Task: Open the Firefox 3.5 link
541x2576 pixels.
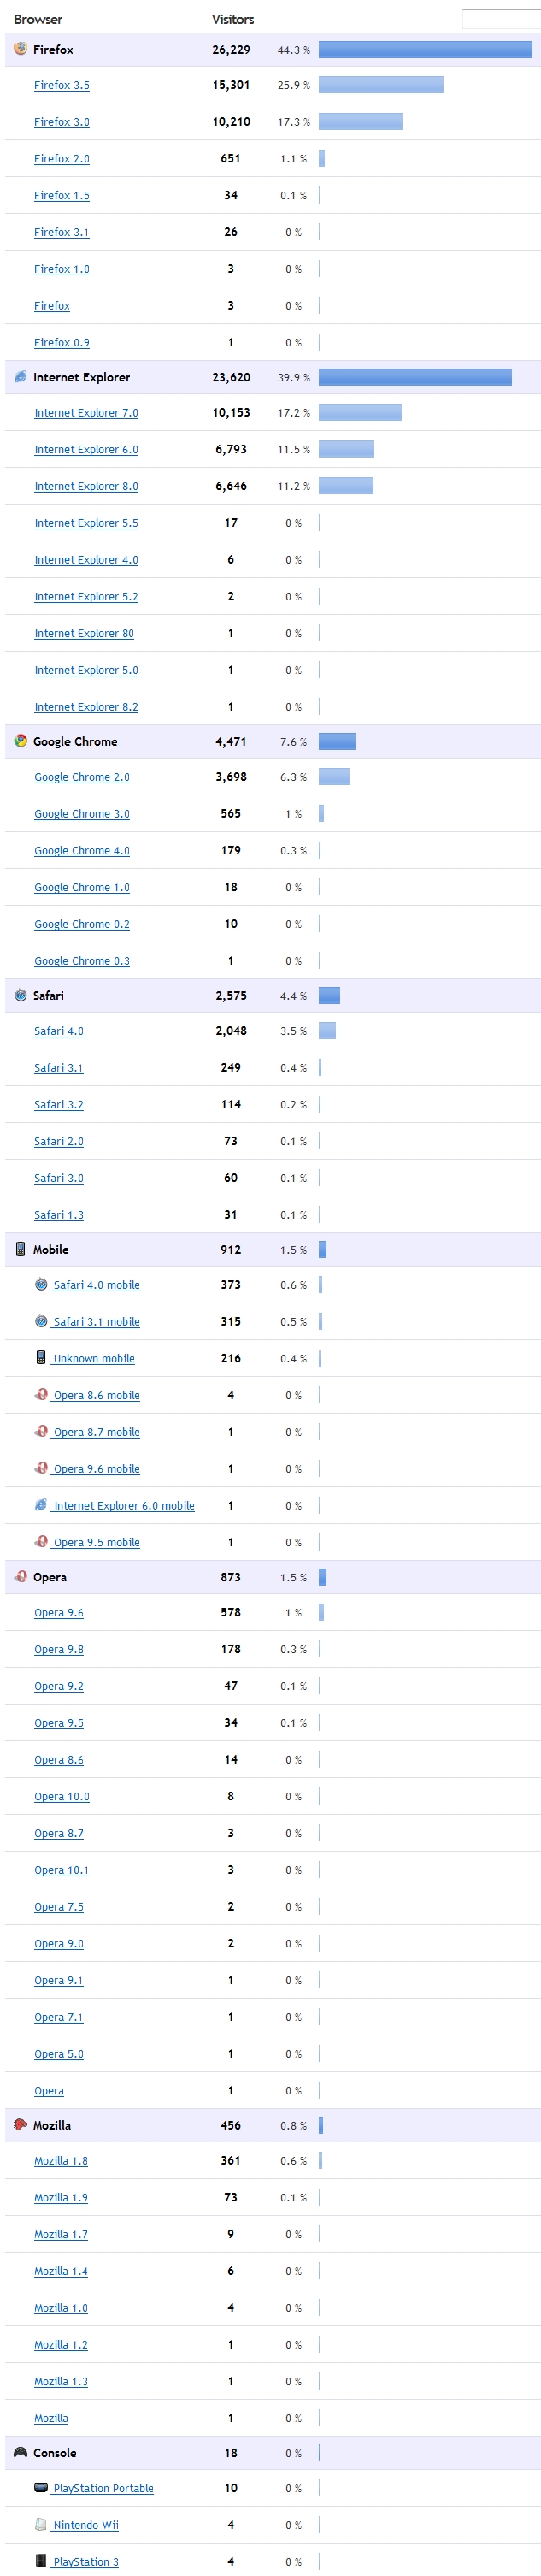Action: 61,85
